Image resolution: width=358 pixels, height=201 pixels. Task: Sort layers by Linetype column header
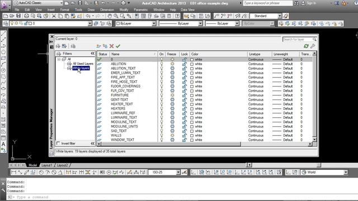click(x=260, y=54)
